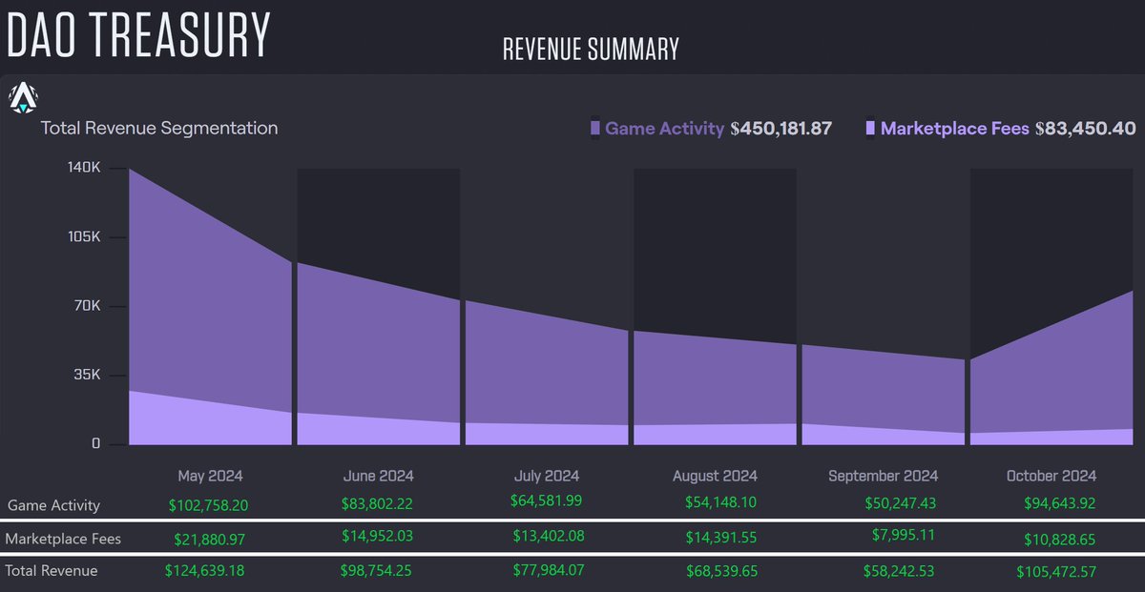
Task: Click the $68,539.65 Total Revenue value
Action: pyautogui.click(x=720, y=570)
